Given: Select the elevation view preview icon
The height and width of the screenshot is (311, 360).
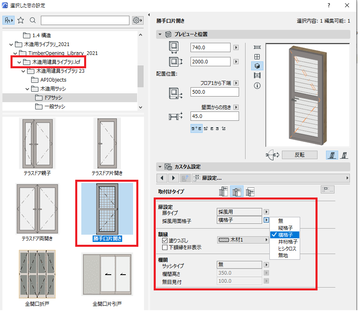Looking at the screenshot, I should (x=257, y=57).
